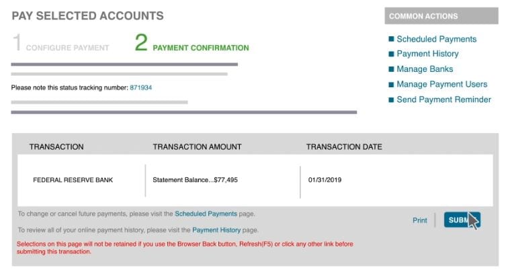Image resolution: width=508 pixels, height=280 pixels.
Task: Click the 01/31/2019 transaction date
Action: coord(325,180)
